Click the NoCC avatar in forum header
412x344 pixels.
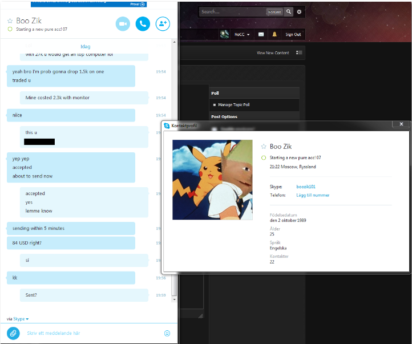[224, 34]
